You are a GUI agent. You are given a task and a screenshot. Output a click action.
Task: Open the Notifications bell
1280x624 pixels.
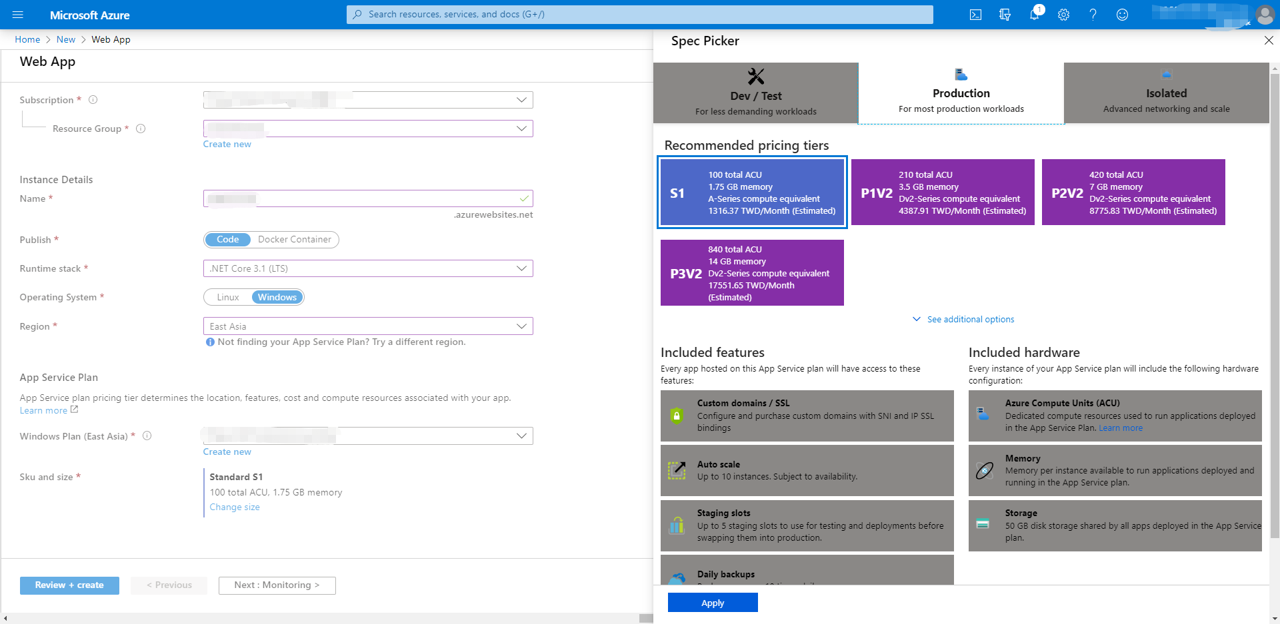(1034, 15)
